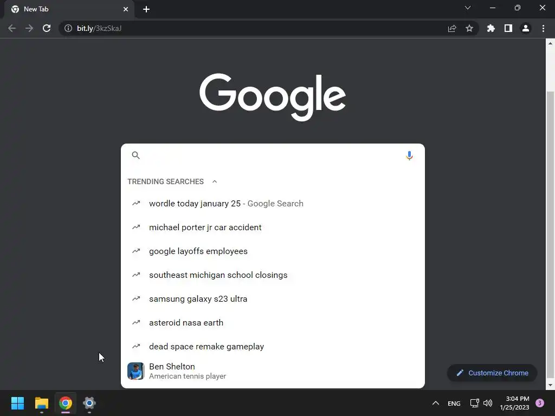Click trending arrow icon beside asteroid nasa earth
Screen dimensions: 555x416
click(x=136, y=322)
